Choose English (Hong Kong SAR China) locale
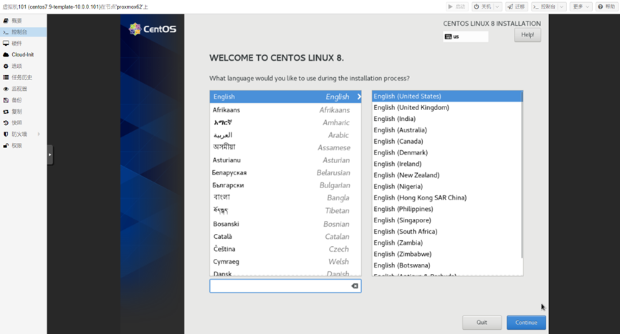The height and width of the screenshot is (334, 620). (x=447, y=198)
